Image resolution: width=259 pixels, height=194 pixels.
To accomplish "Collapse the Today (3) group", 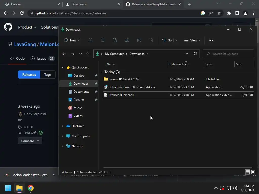I will [x=102, y=72].
